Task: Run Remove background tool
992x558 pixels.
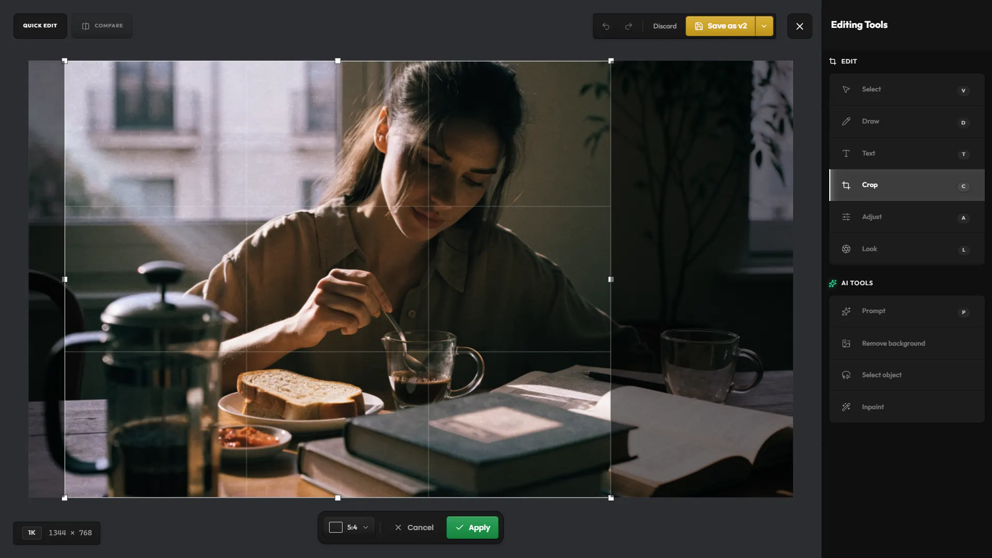Action: pyautogui.click(x=907, y=344)
